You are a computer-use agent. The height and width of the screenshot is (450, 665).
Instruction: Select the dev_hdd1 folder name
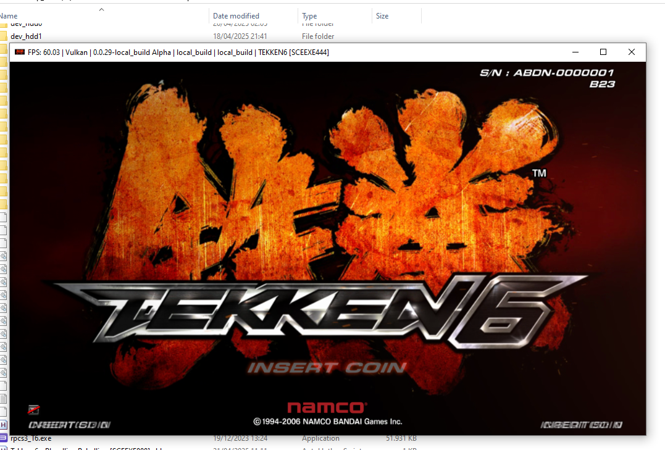[26, 36]
